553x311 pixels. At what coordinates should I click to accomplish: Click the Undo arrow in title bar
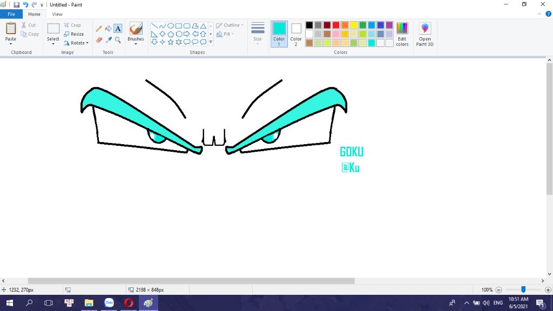[25, 5]
